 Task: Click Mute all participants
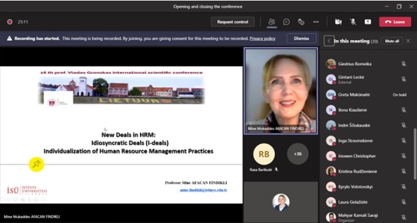[392, 41]
